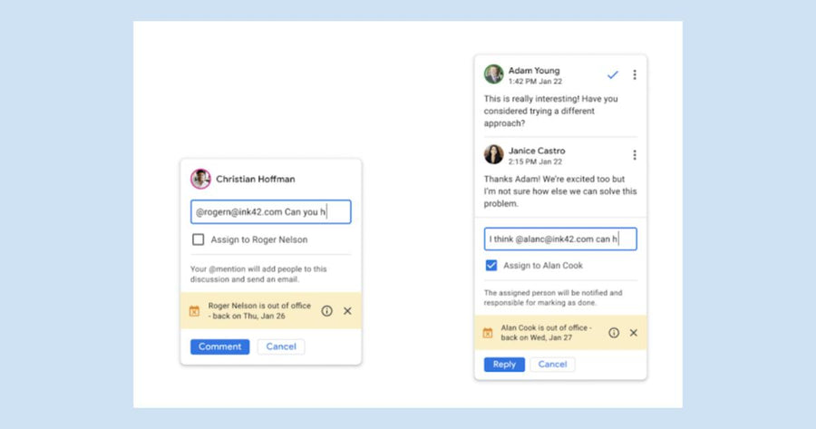816x429 pixels.
Task: Click Adam Young's profile avatar
Action: (493, 74)
